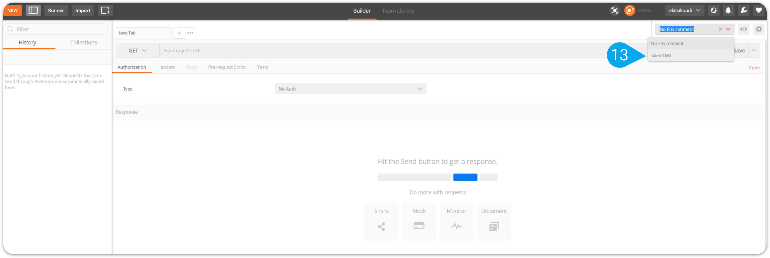This screenshot has height=258, width=770.
Task: Open a new window icon
Action: (105, 11)
